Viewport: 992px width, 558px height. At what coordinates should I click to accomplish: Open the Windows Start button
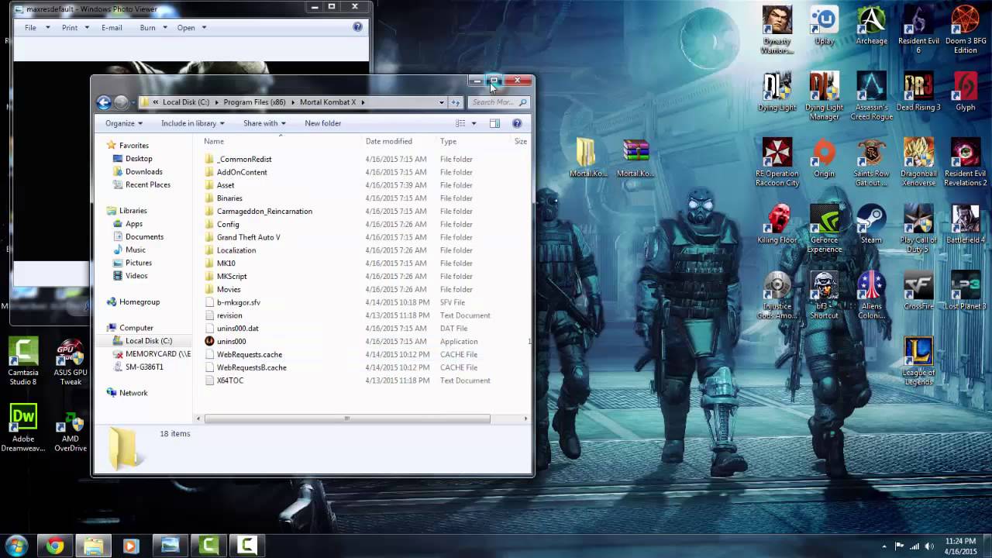(x=16, y=546)
